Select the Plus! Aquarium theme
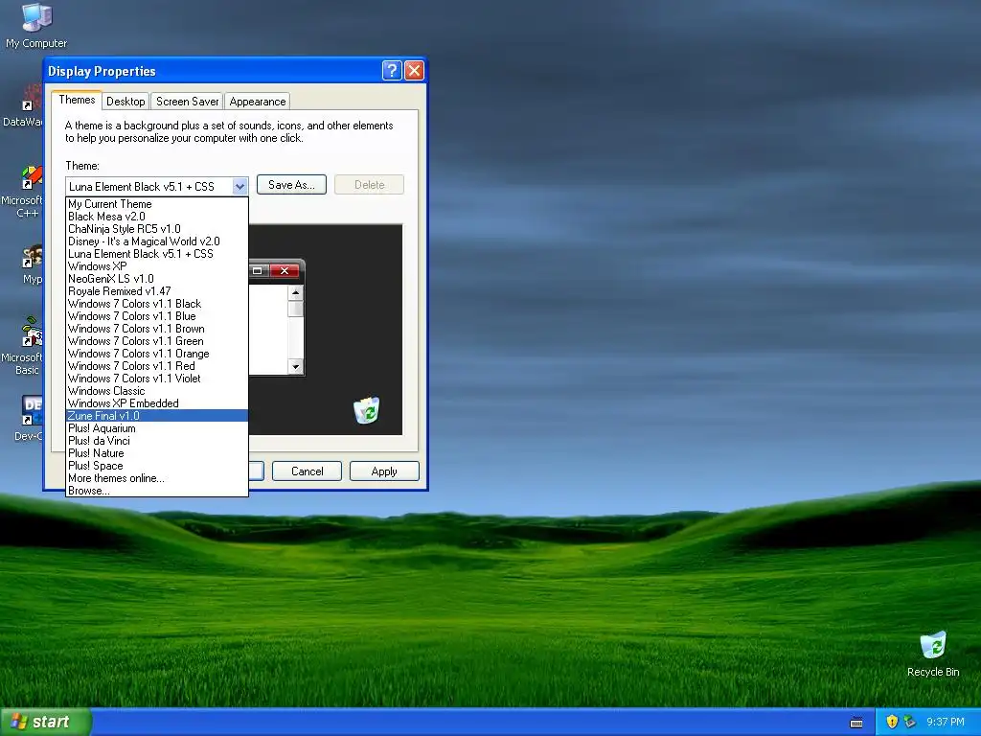Image resolution: width=981 pixels, height=736 pixels. (157, 428)
